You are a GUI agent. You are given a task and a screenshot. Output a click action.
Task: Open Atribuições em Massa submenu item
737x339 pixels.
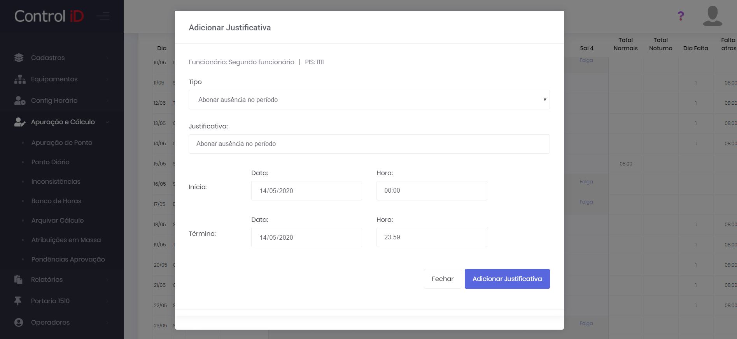click(66, 240)
